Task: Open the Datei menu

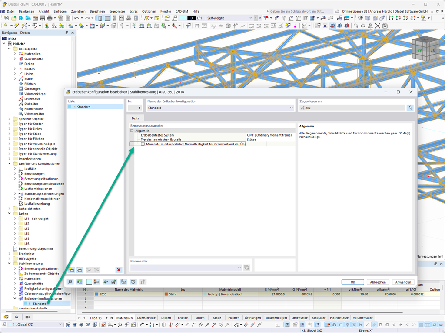Action: (10, 11)
